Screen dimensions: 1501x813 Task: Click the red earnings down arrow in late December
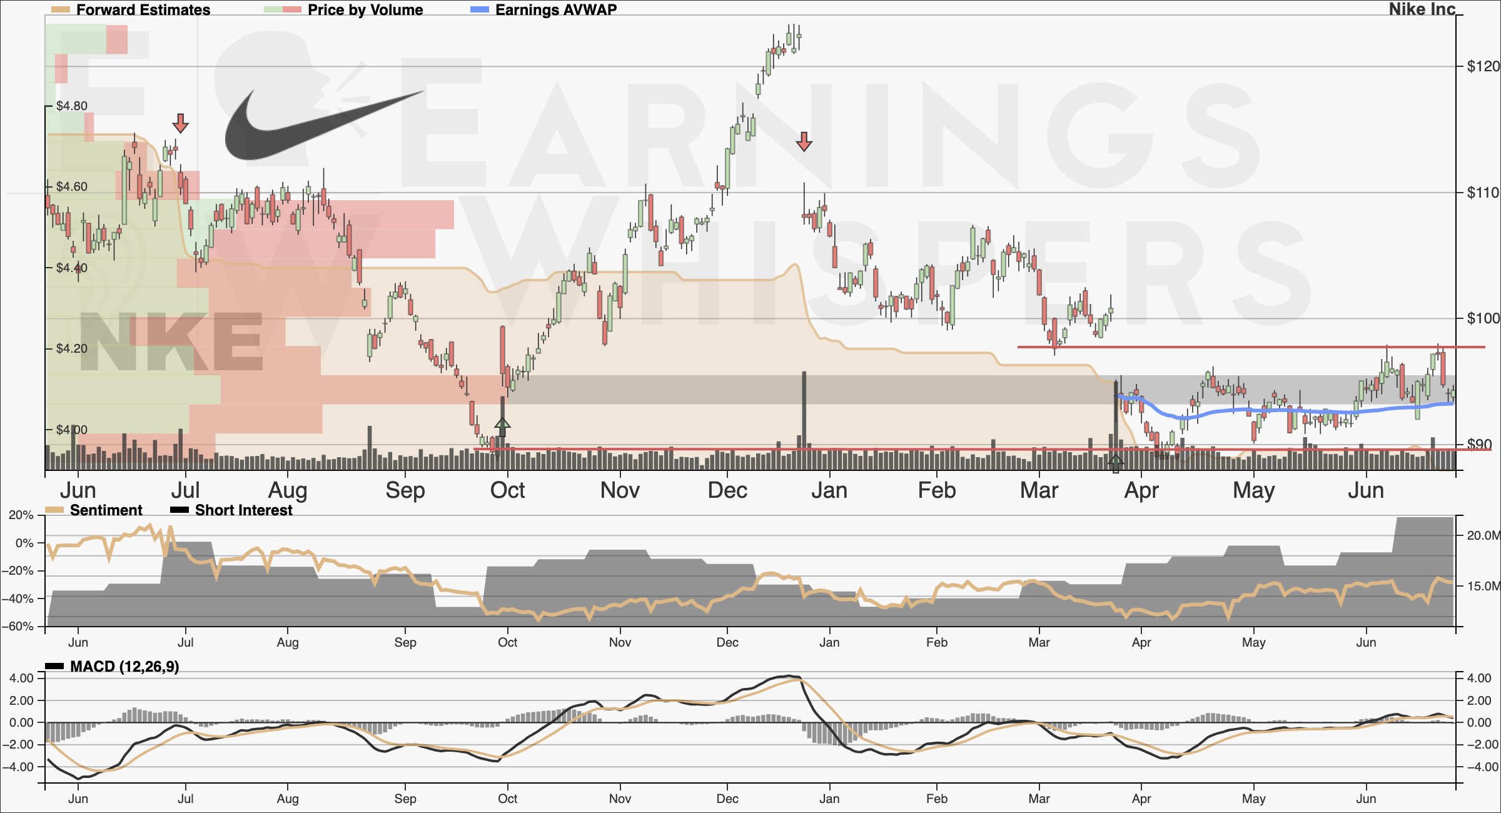pos(804,141)
